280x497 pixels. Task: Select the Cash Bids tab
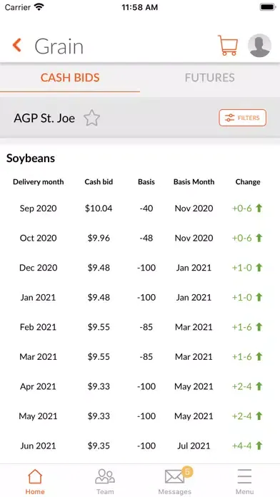click(70, 78)
